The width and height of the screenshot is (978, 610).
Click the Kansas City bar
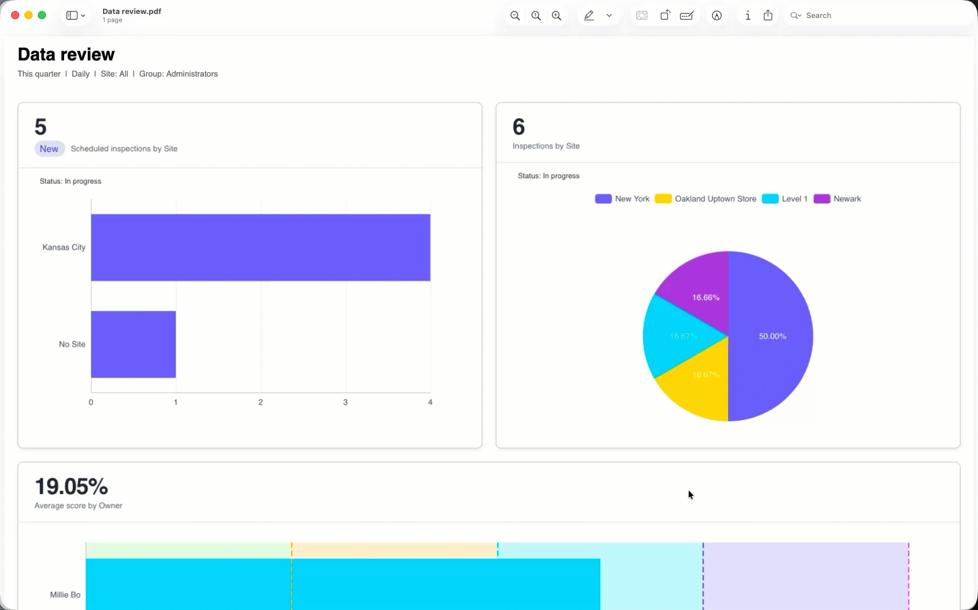point(261,247)
